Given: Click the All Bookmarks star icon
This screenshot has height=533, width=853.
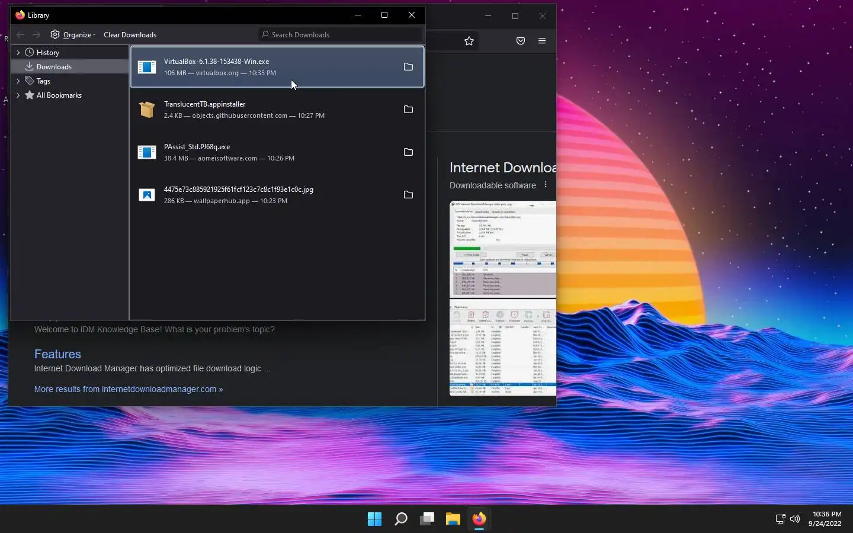Looking at the screenshot, I should 29,95.
